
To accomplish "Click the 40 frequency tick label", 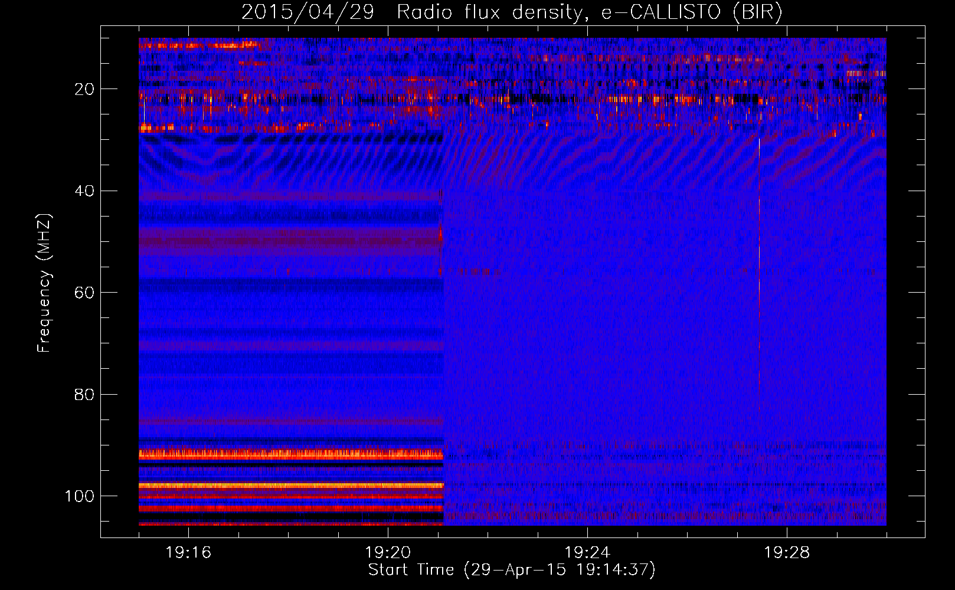I will (84, 191).
